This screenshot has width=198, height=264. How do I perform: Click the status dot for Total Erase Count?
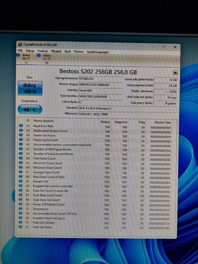(x=21, y=158)
